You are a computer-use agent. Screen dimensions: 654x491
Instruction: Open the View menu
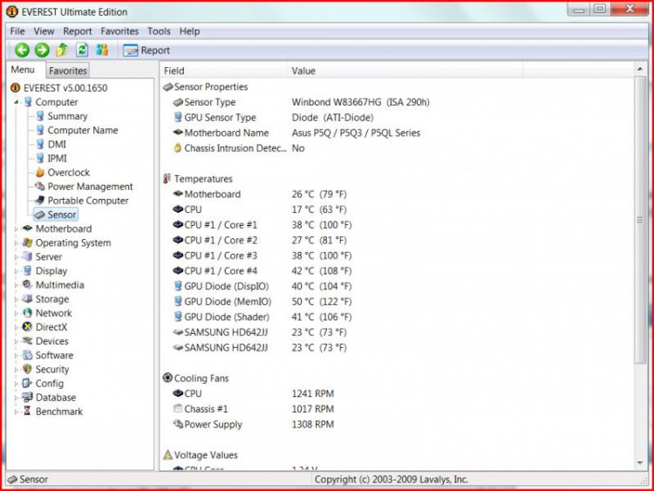point(44,31)
